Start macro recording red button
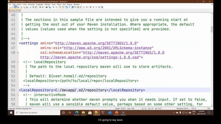This screenshot has width=221, height=124. tap(90, 7)
